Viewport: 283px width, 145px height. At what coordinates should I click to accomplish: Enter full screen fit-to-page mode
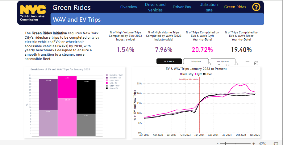click(276, 143)
